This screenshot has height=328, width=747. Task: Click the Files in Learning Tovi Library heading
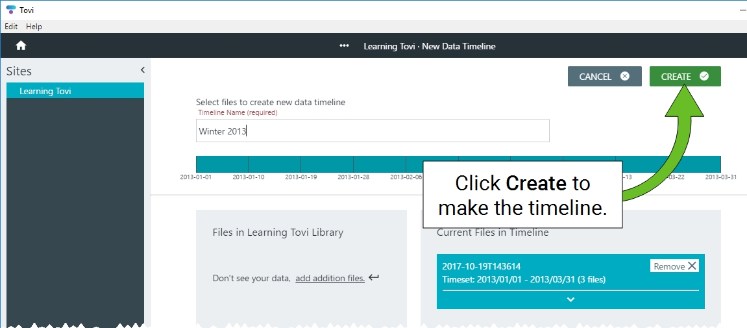click(x=278, y=233)
